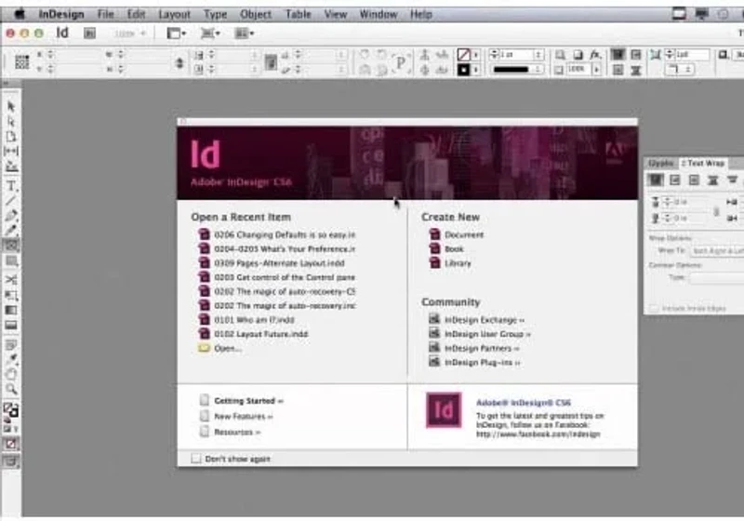Click fill and stroke swatches in toolbox
This screenshot has width=744, height=521.
pyautogui.click(x=10, y=409)
